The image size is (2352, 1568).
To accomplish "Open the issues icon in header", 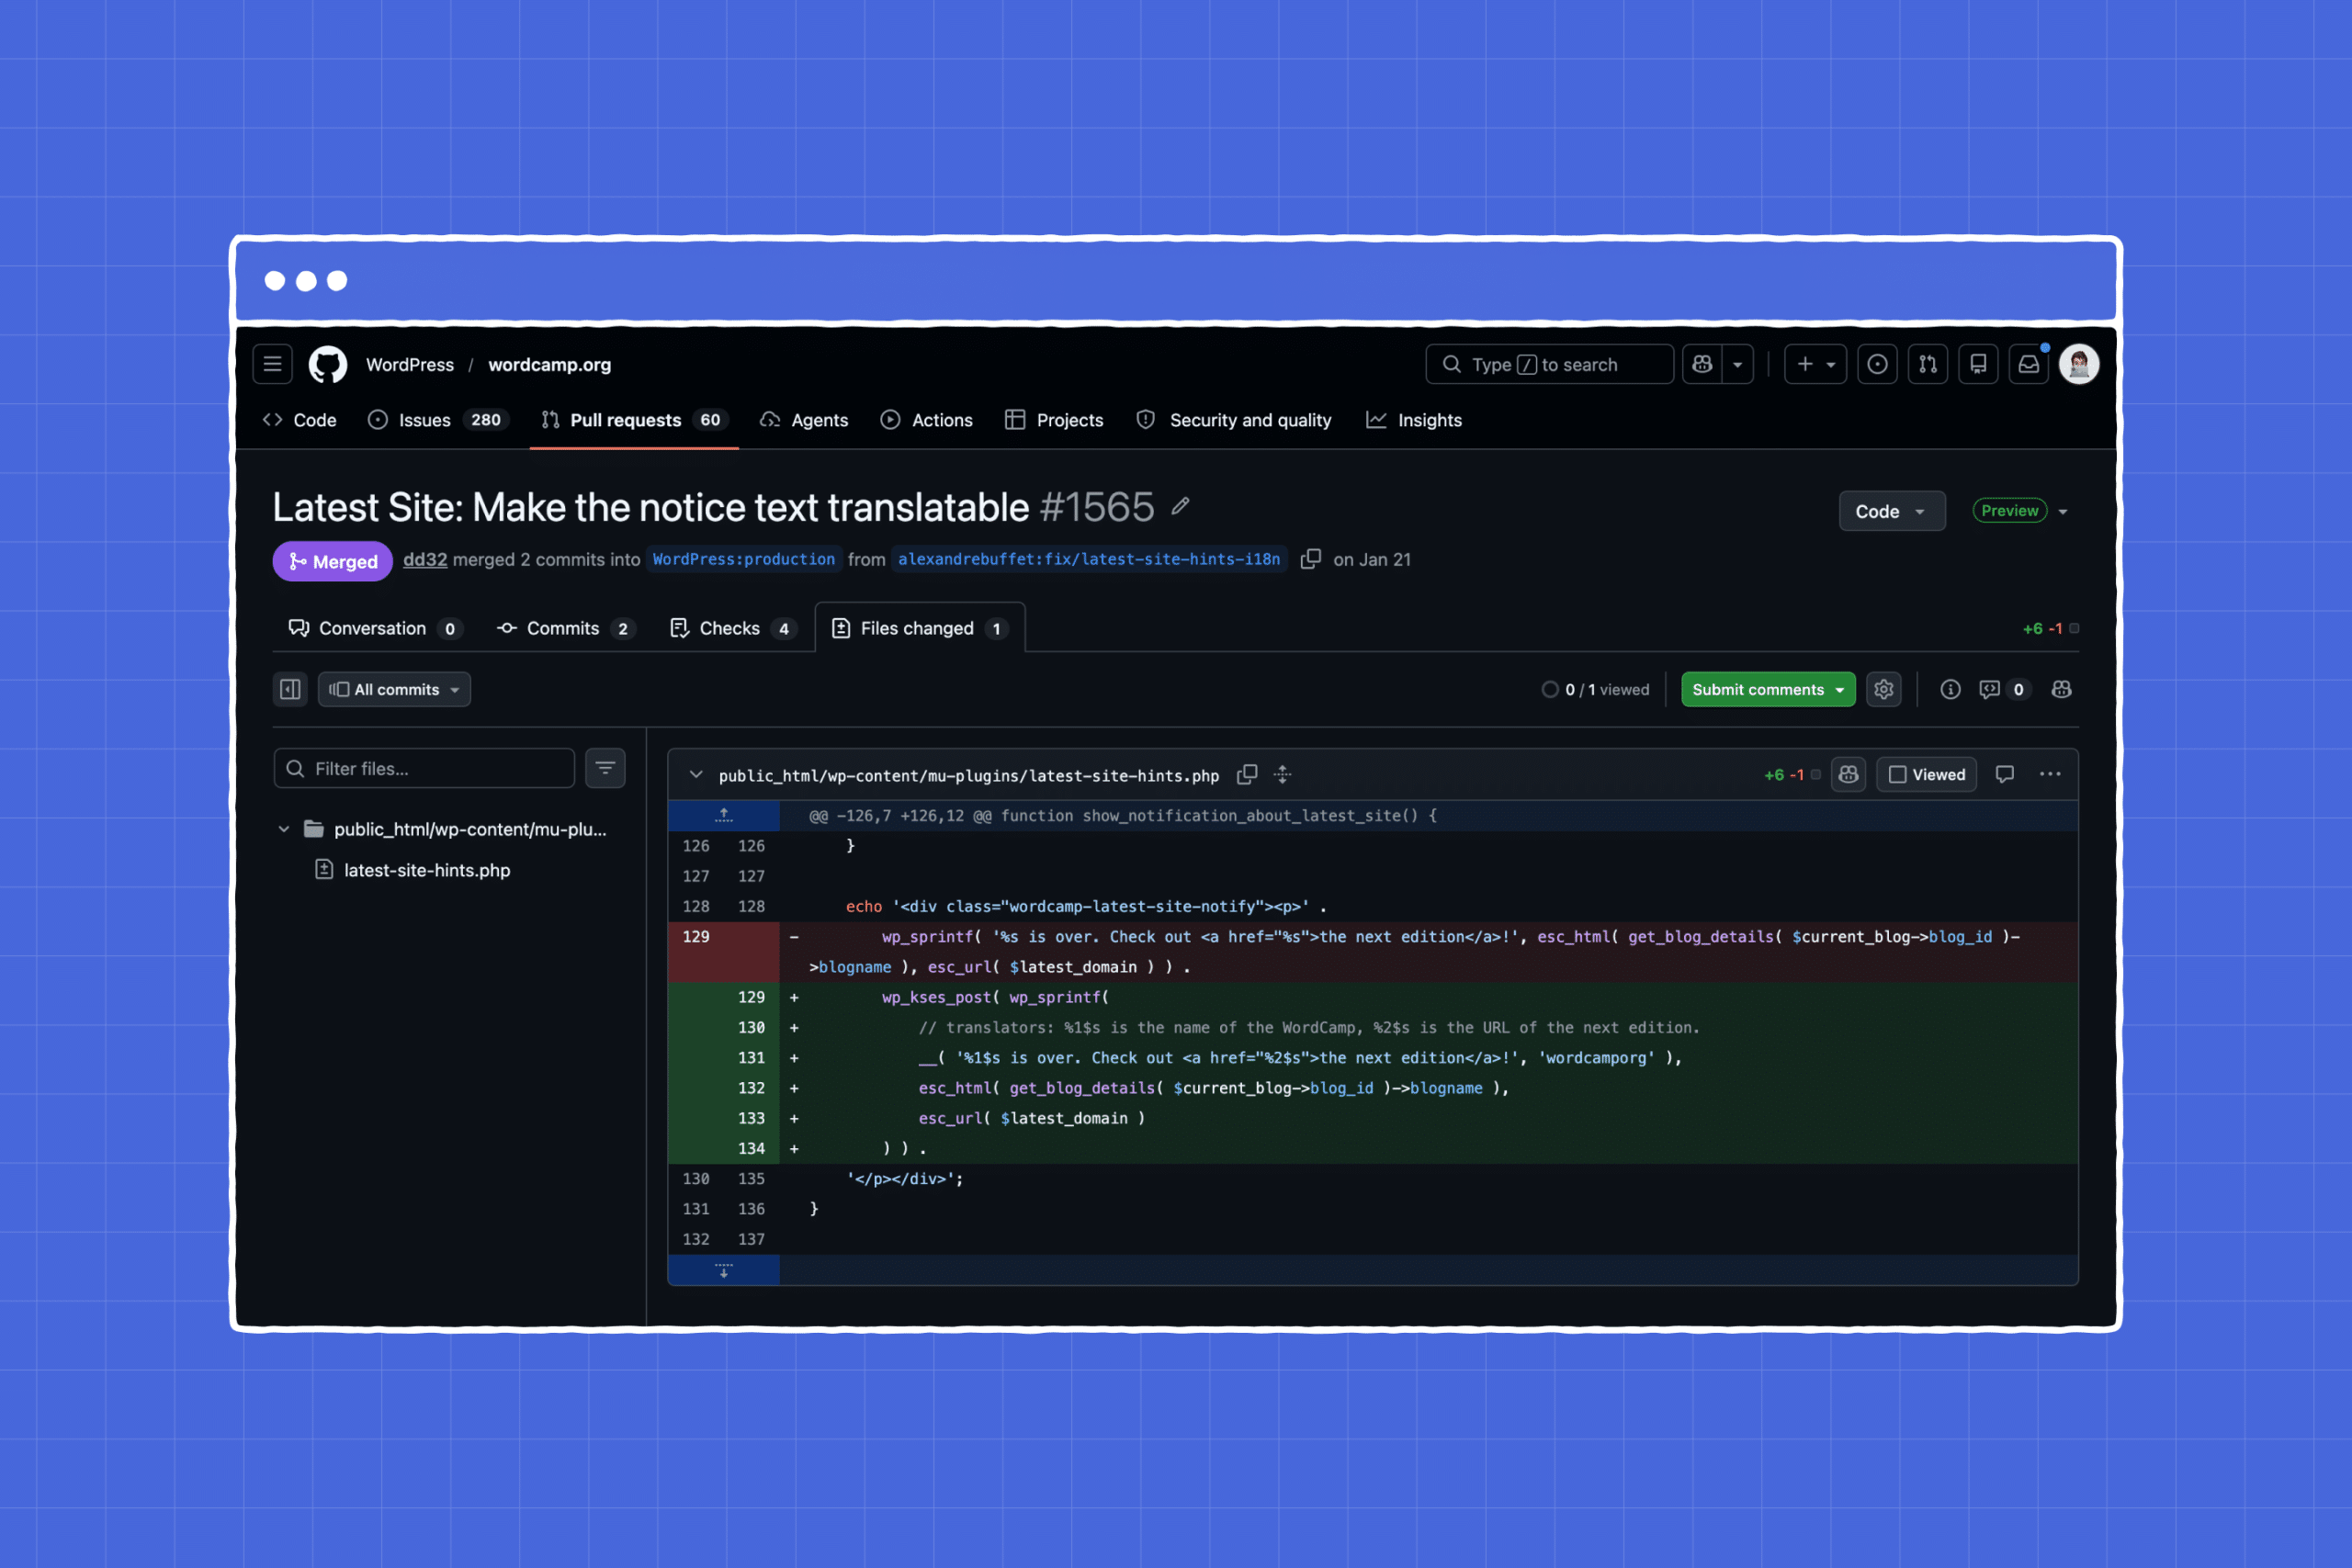I will point(1877,364).
